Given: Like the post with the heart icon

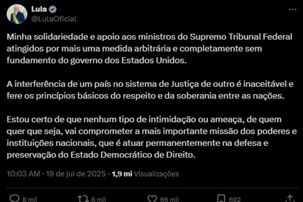Looking at the screenshot, I should pos(152,199).
